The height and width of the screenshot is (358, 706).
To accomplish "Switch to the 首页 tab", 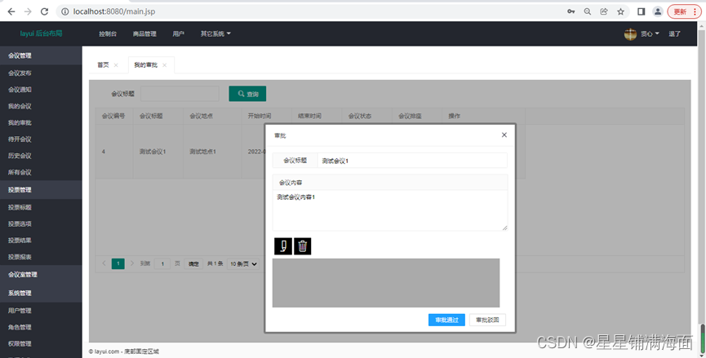I will click(x=103, y=65).
